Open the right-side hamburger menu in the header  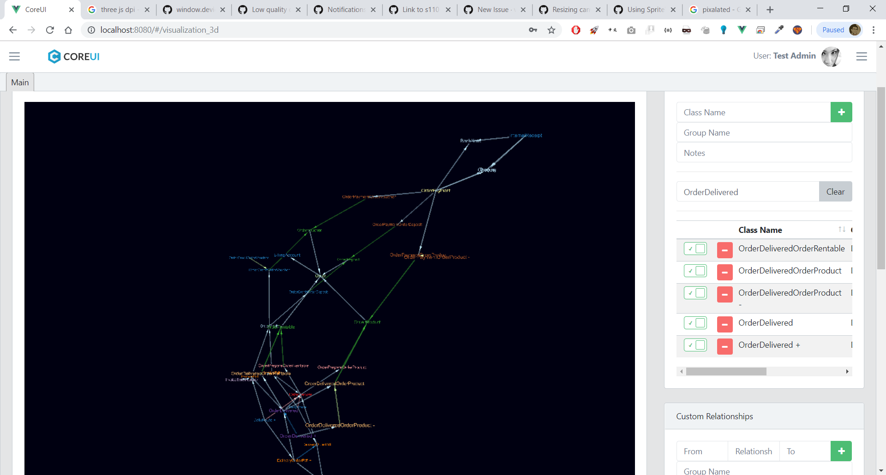862,56
